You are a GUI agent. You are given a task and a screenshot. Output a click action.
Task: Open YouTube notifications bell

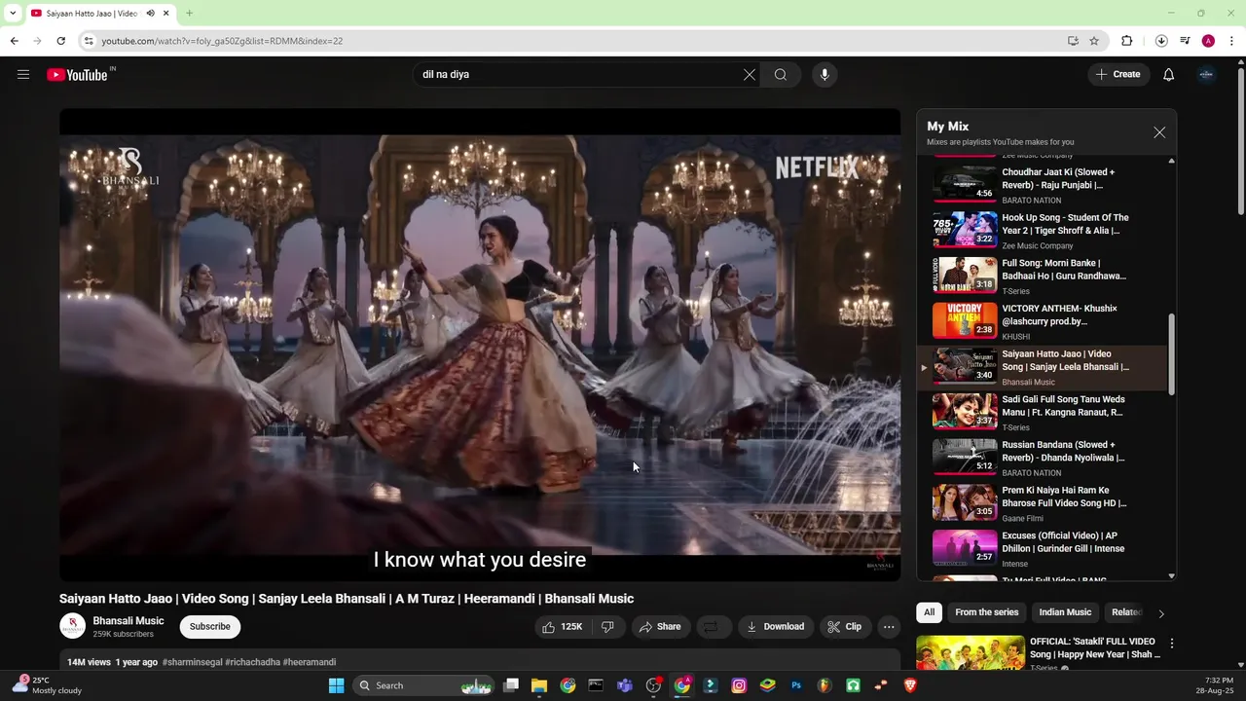pyautogui.click(x=1169, y=75)
